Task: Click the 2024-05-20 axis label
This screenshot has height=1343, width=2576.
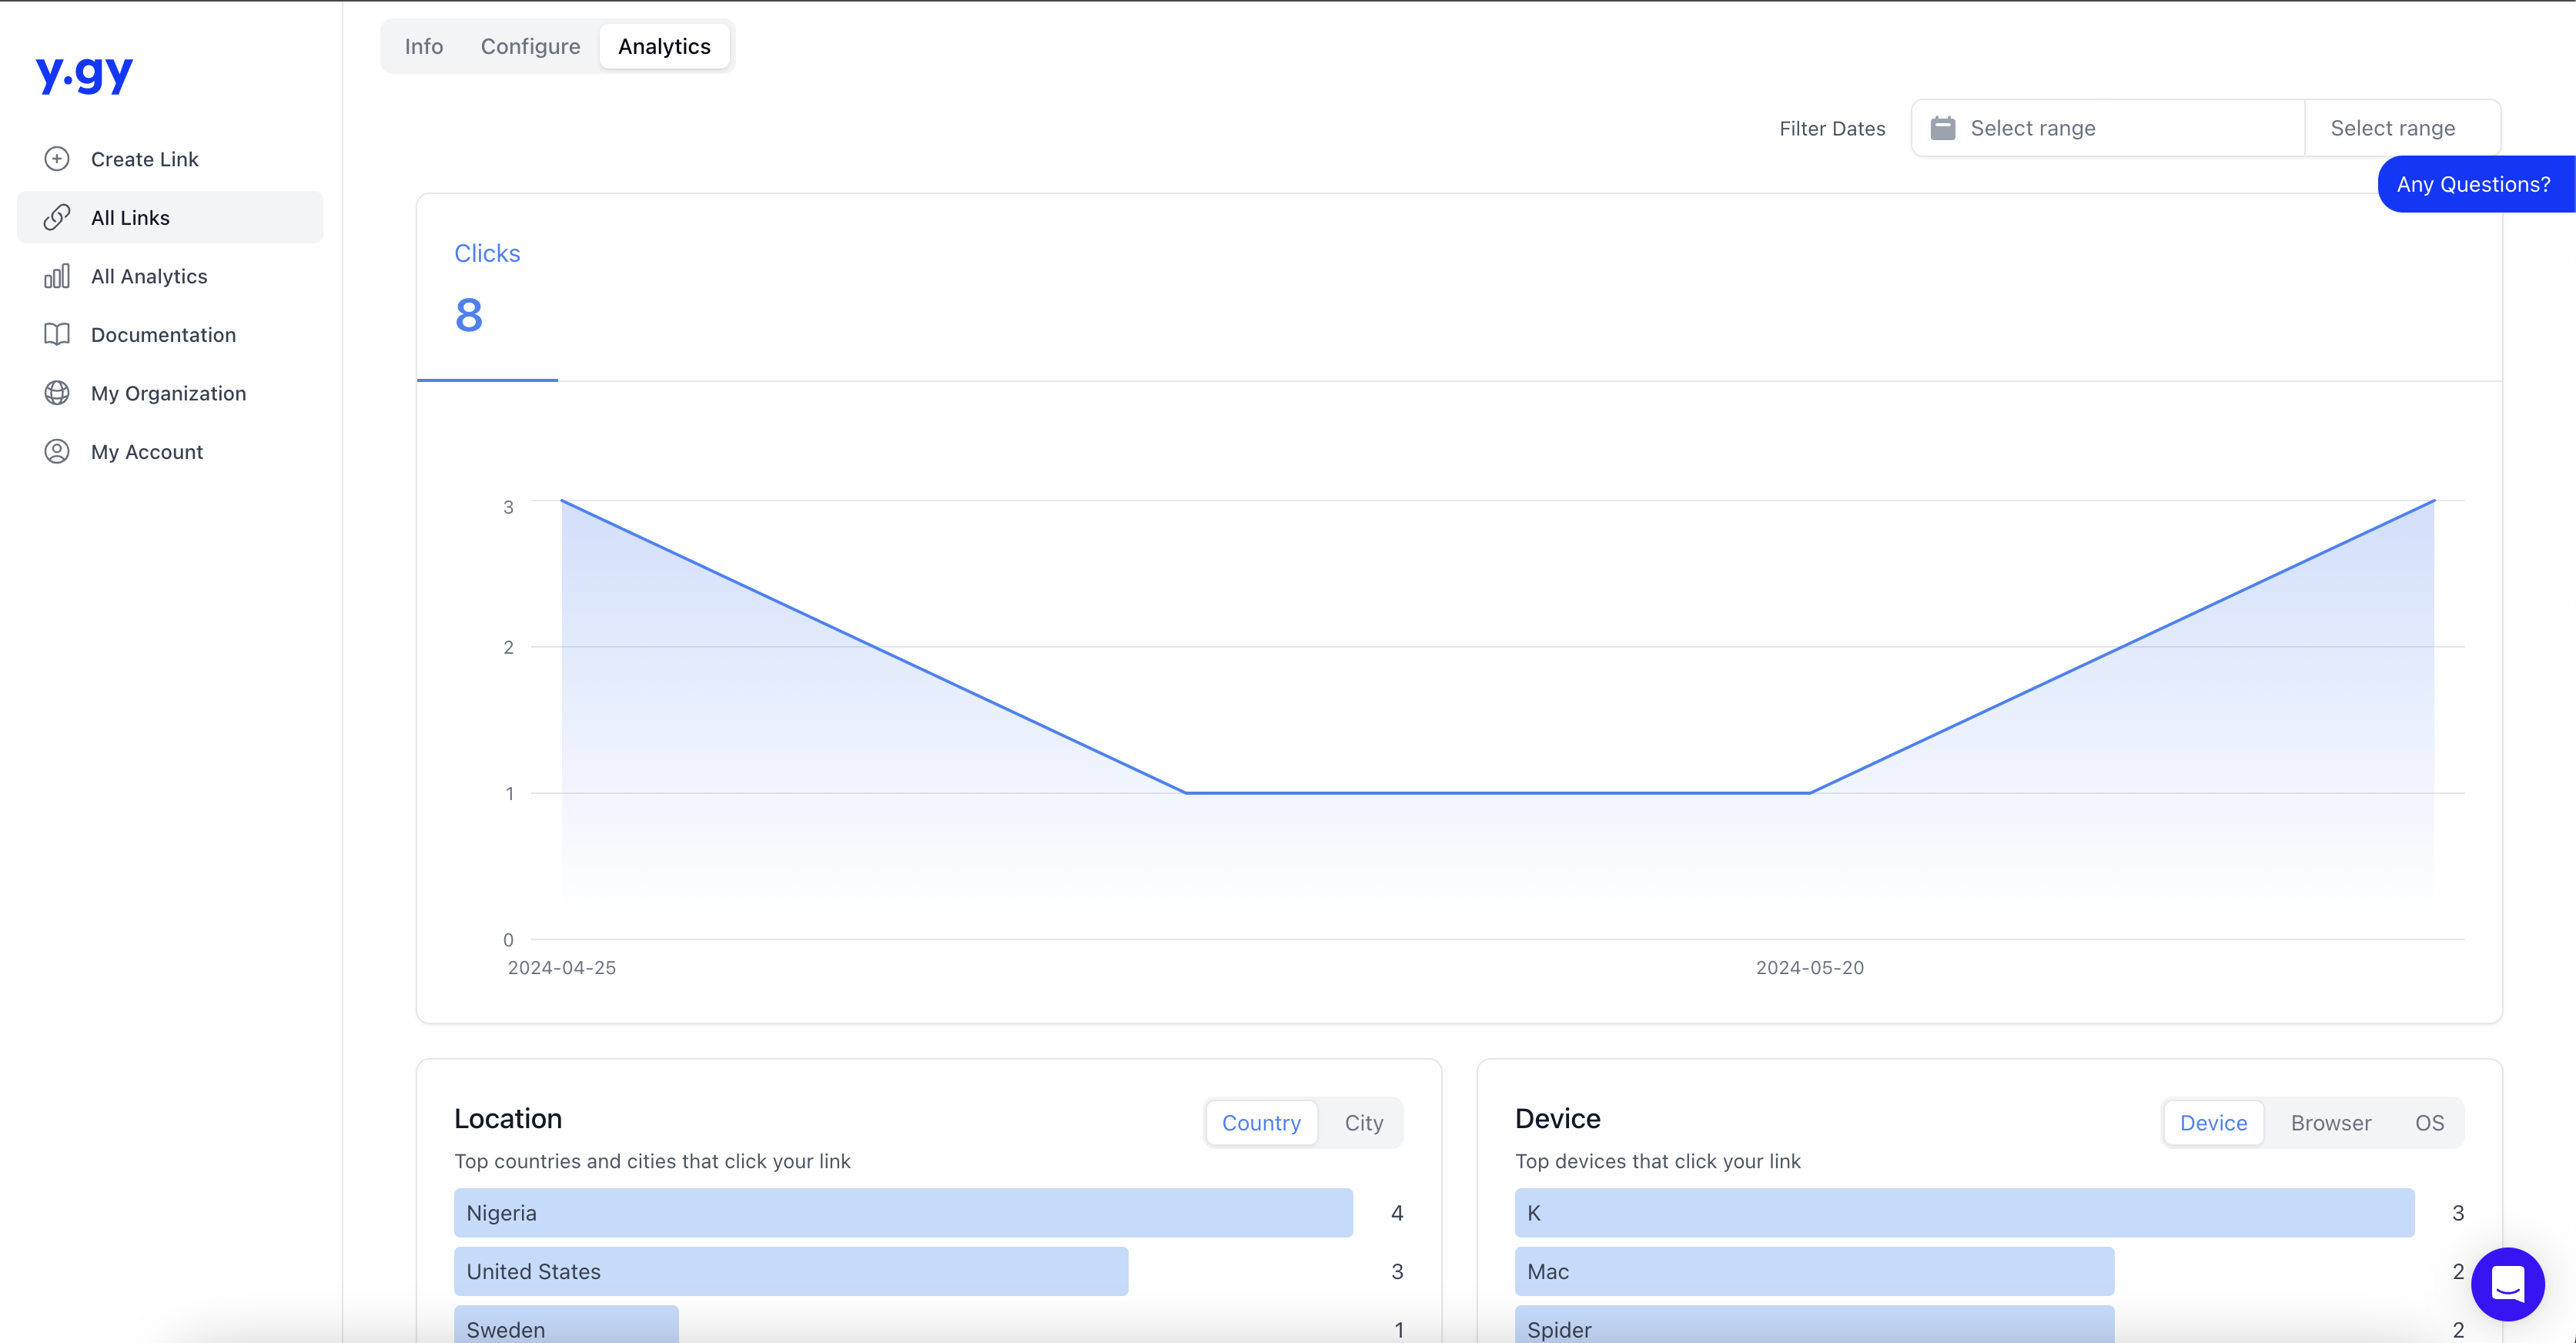Action: pyautogui.click(x=1810, y=968)
